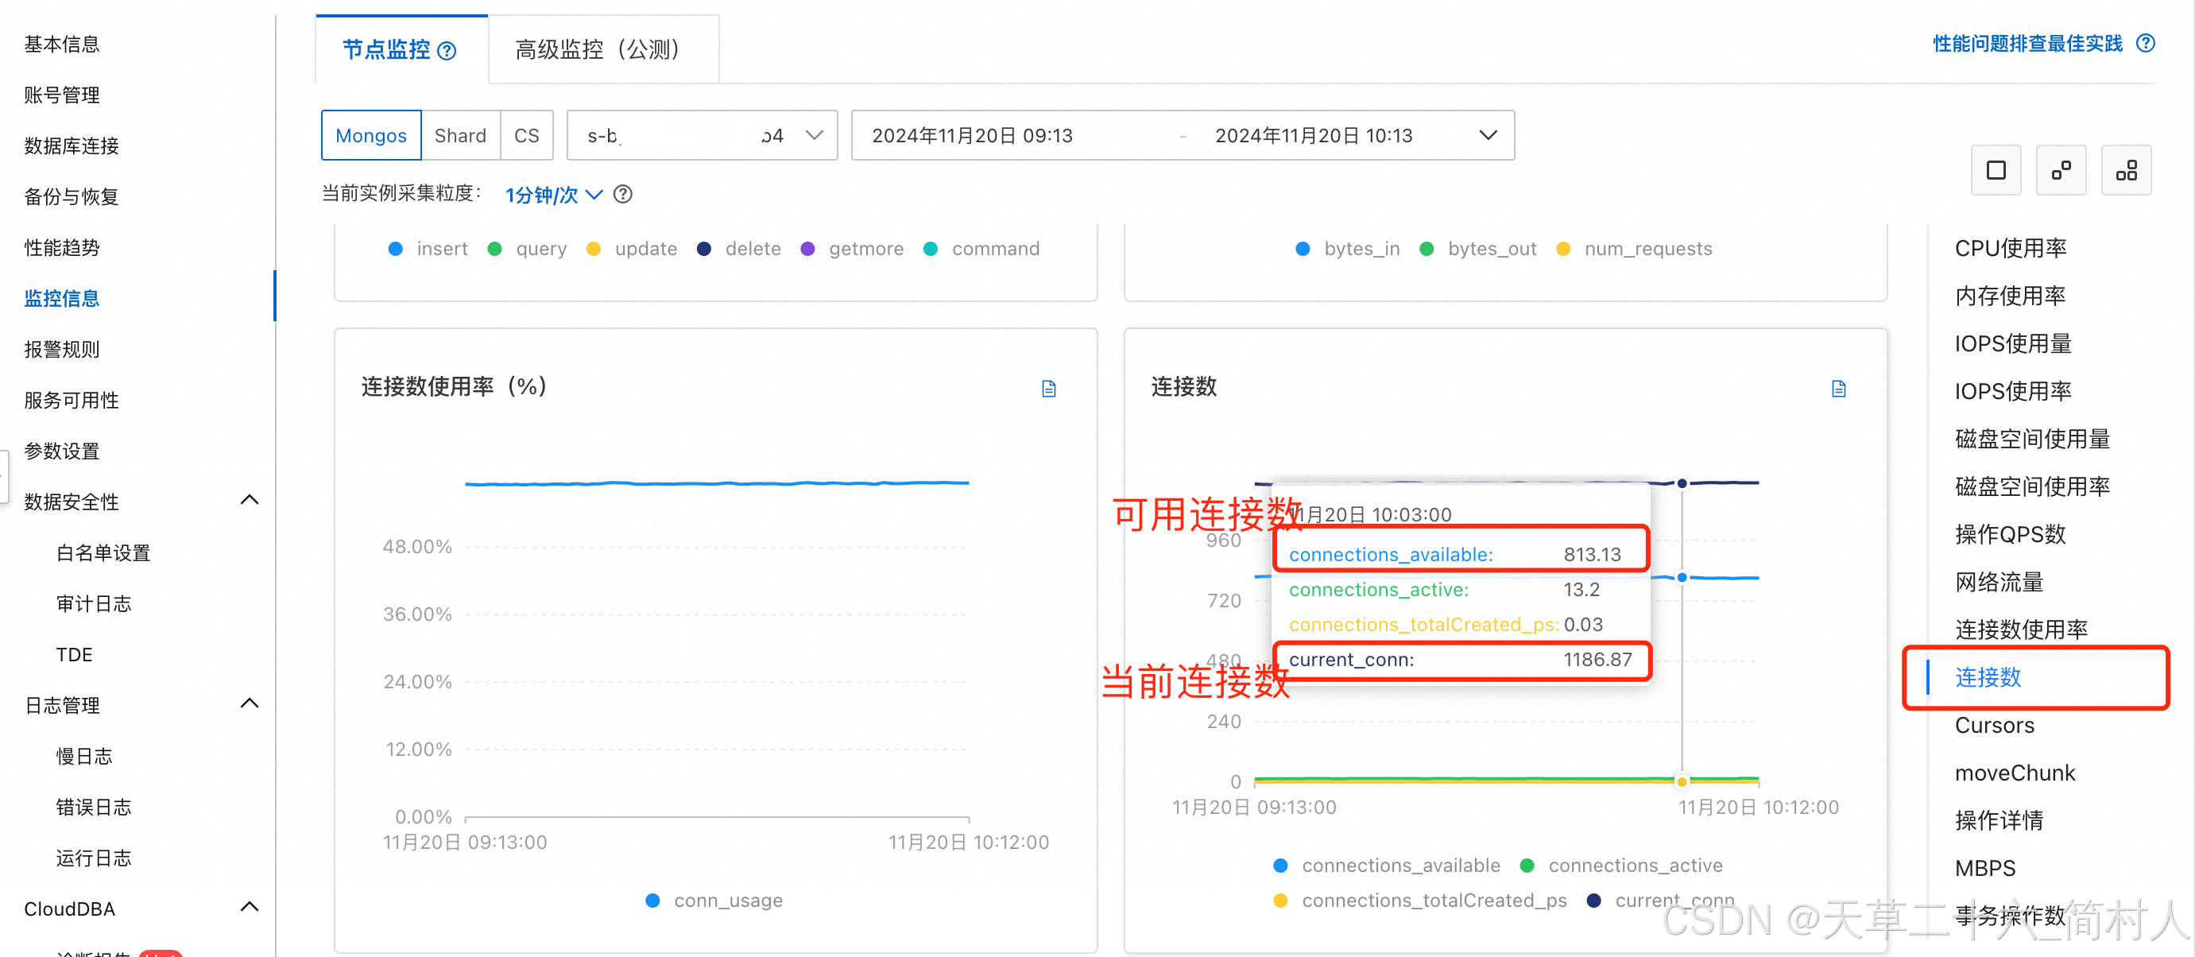Switch to 节点监控 tab
Viewport: 2195px width, 957px height.
[x=401, y=49]
